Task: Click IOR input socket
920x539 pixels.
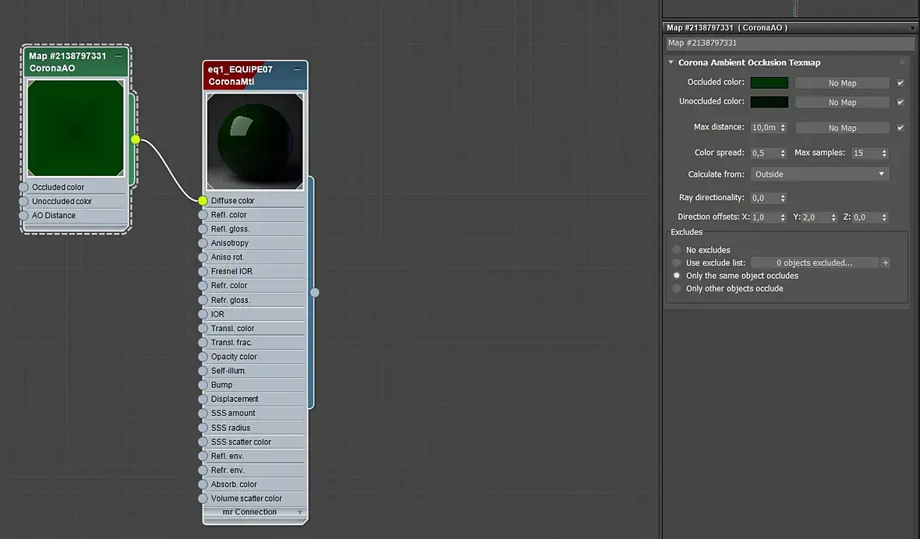Action: 203,314
